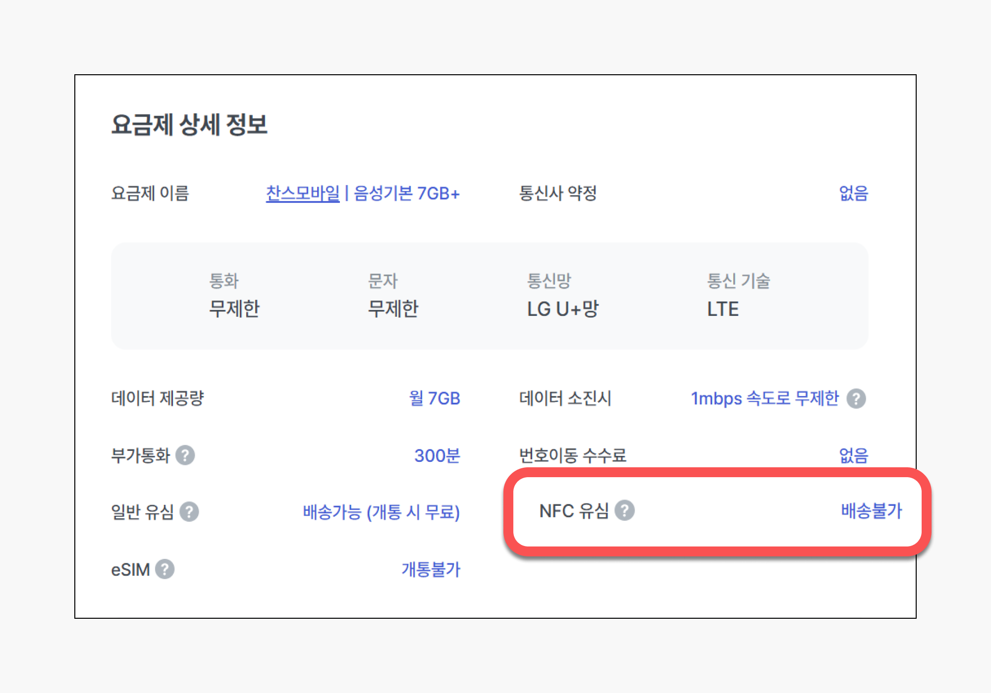Click help icon next to NFC 유심

coord(625,510)
